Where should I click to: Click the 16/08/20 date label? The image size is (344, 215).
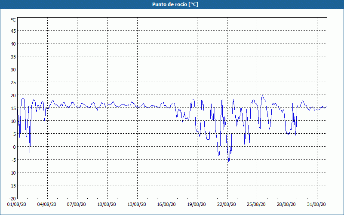pos(166,204)
